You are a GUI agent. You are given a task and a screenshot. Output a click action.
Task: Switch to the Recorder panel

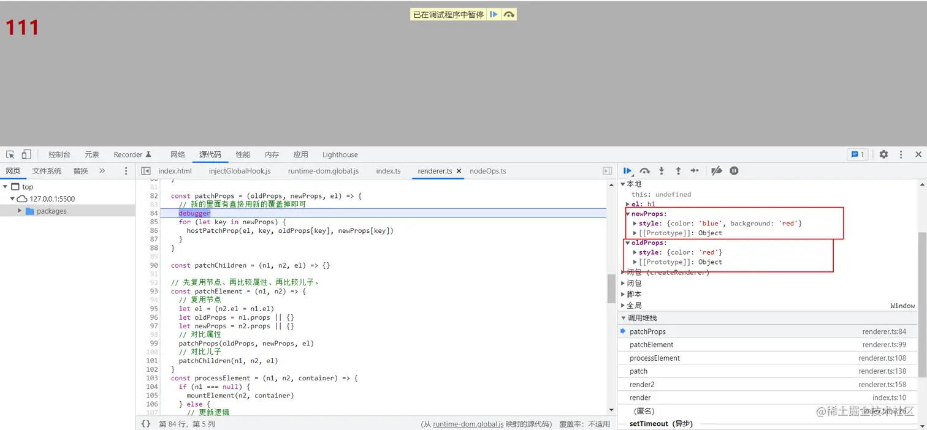pyautogui.click(x=132, y=154)
